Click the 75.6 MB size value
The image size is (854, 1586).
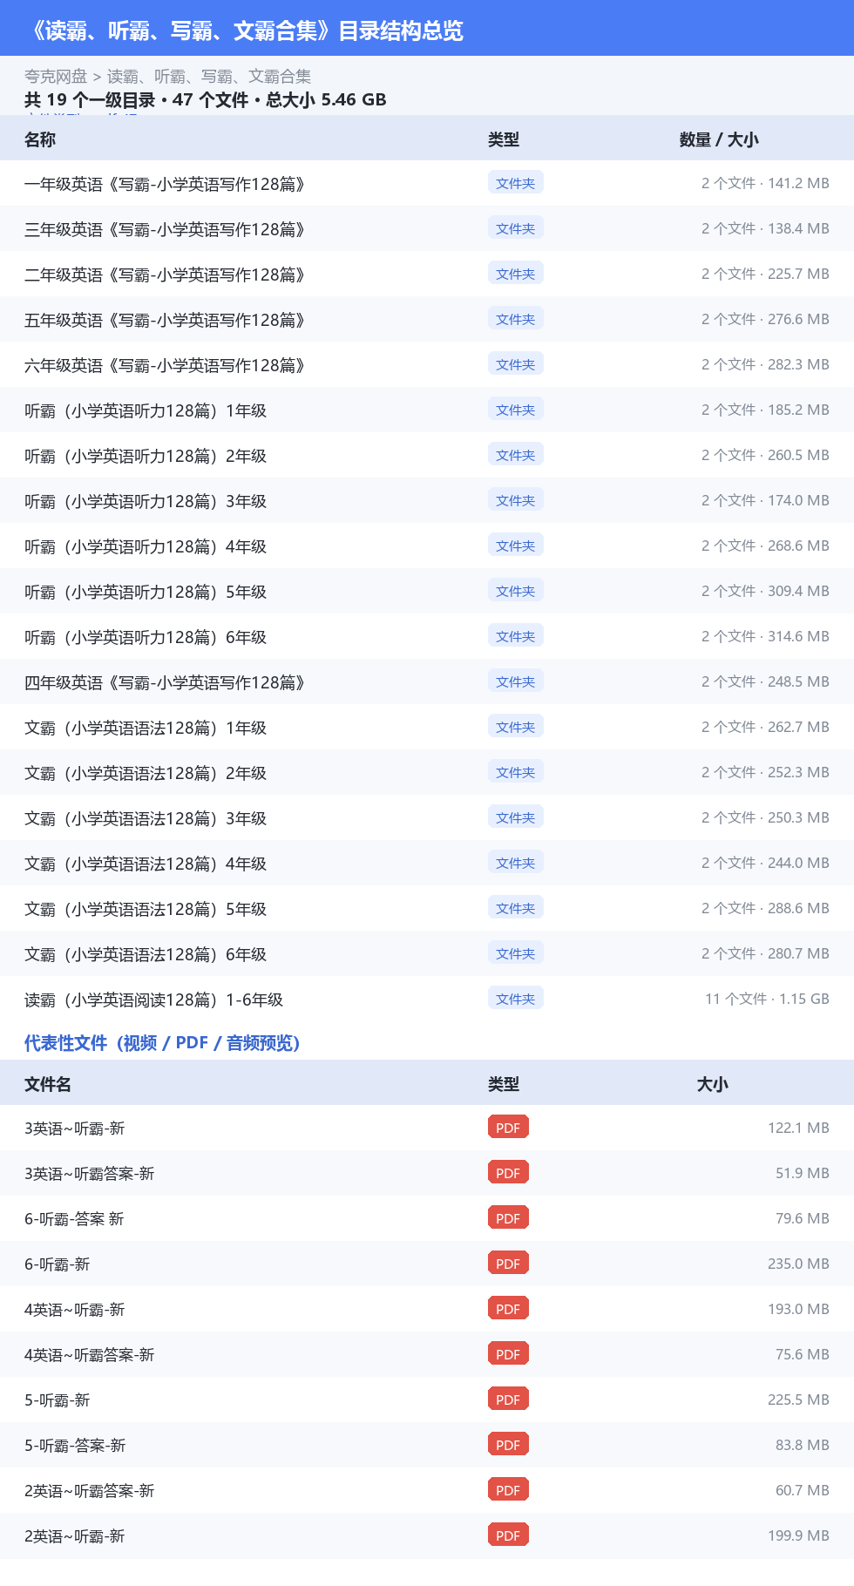click(803, 1354)
